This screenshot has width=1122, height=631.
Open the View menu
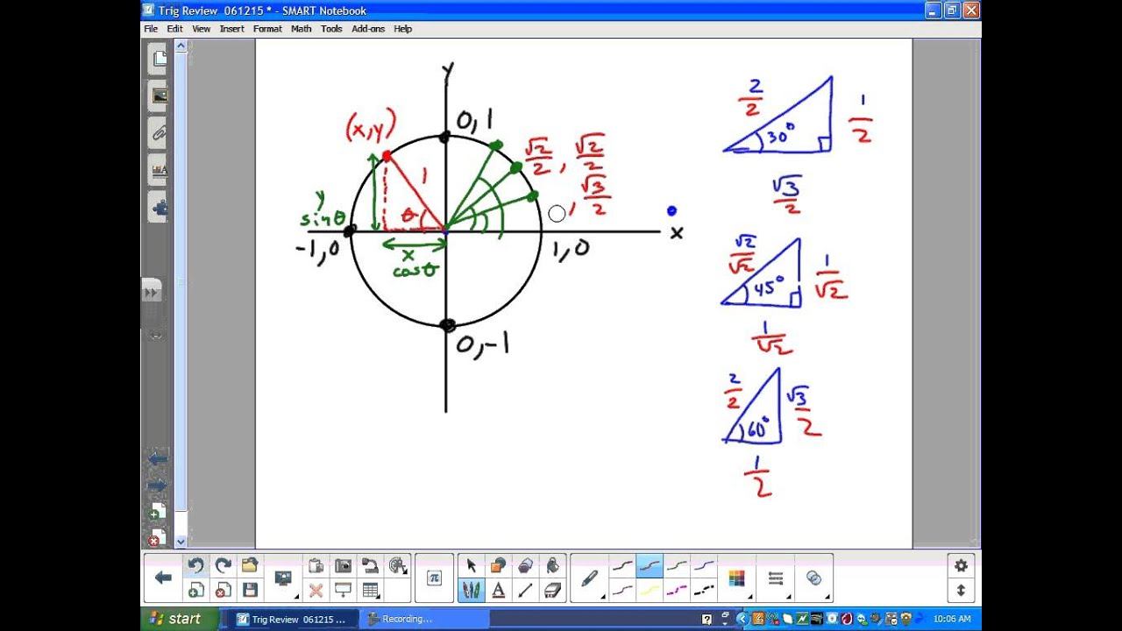pyautogui.click(x=202, y=29)
